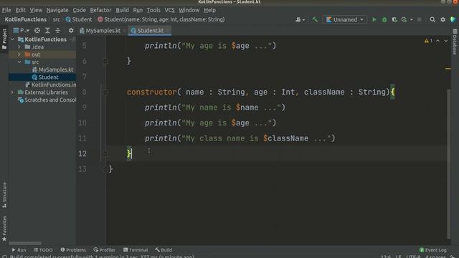Open the Code menu
459x258 pixels.
point(80,10)
